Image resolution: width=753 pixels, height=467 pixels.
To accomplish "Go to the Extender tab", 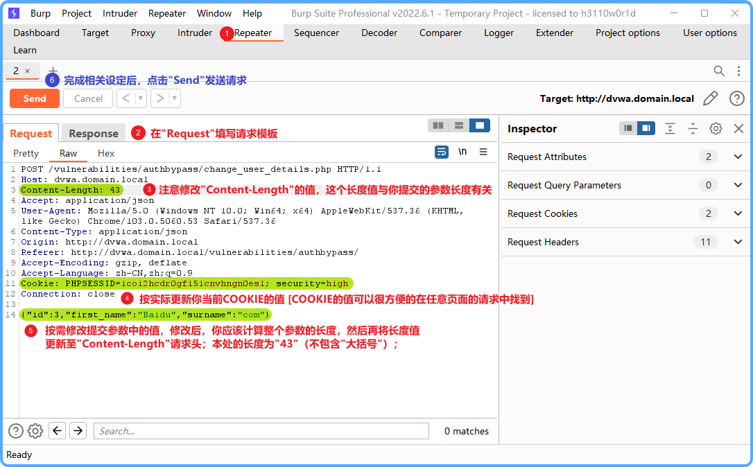I will pyautogui.click(x=555, y=33).
